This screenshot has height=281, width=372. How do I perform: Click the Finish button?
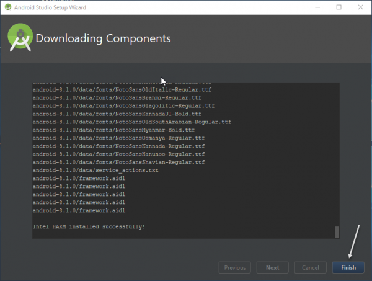348,267
